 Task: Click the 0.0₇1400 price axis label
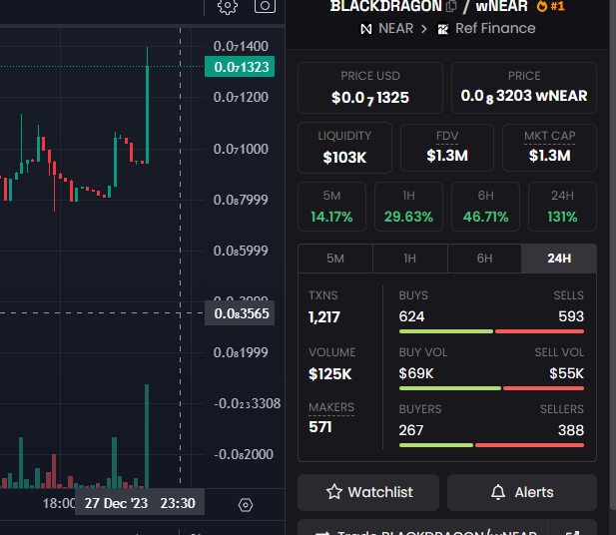click(241, 46)
